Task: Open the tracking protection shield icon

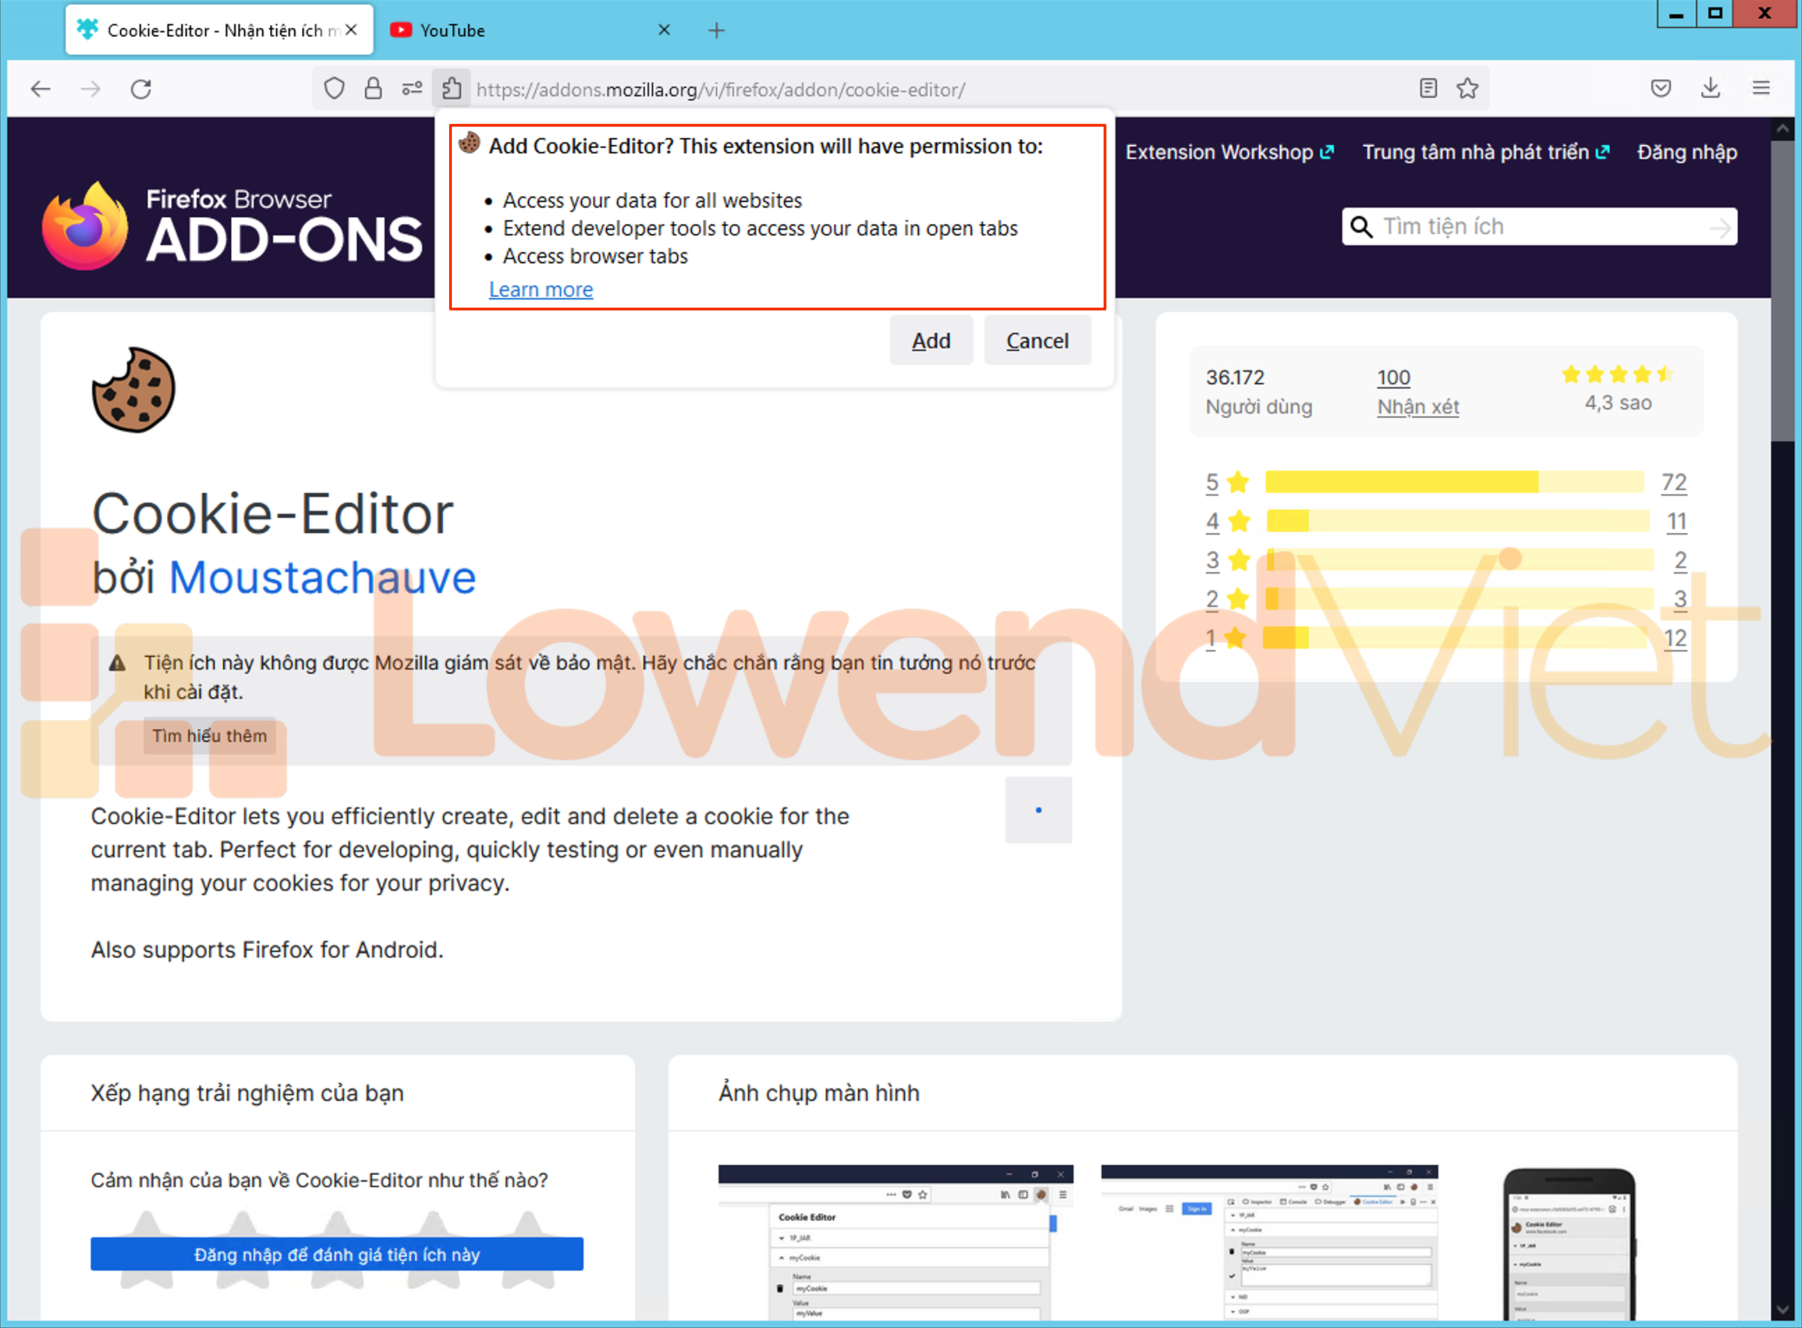Action: click(x=334, y=88)
